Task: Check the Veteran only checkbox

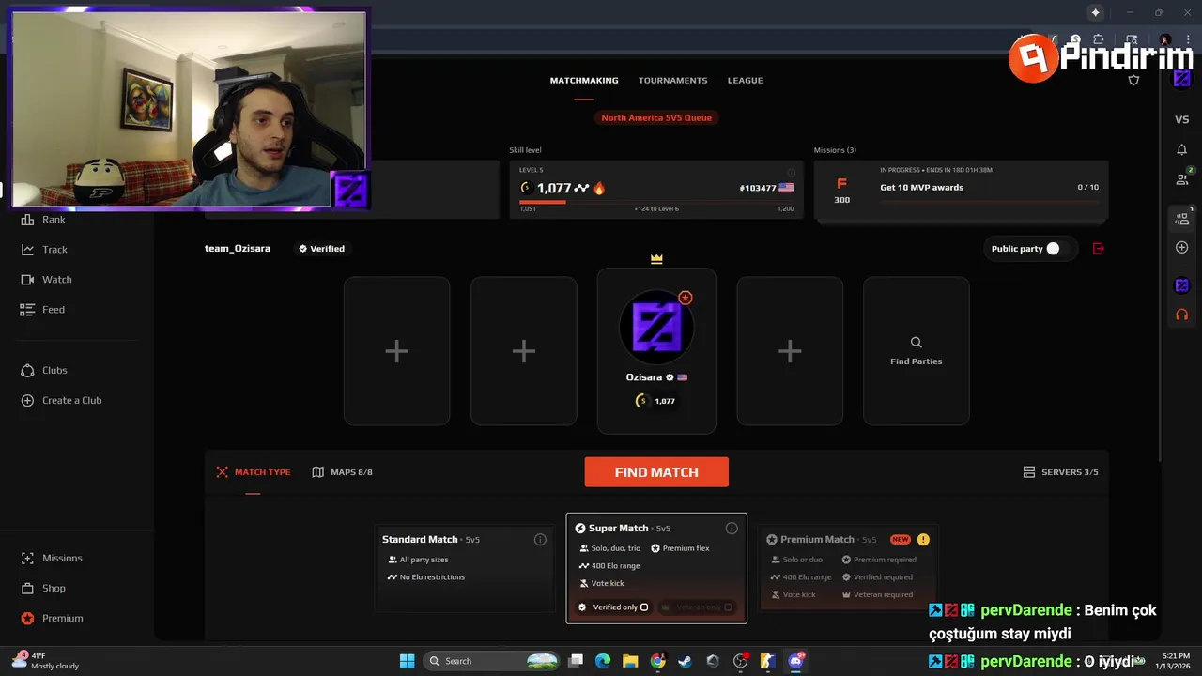Action: 728,607
